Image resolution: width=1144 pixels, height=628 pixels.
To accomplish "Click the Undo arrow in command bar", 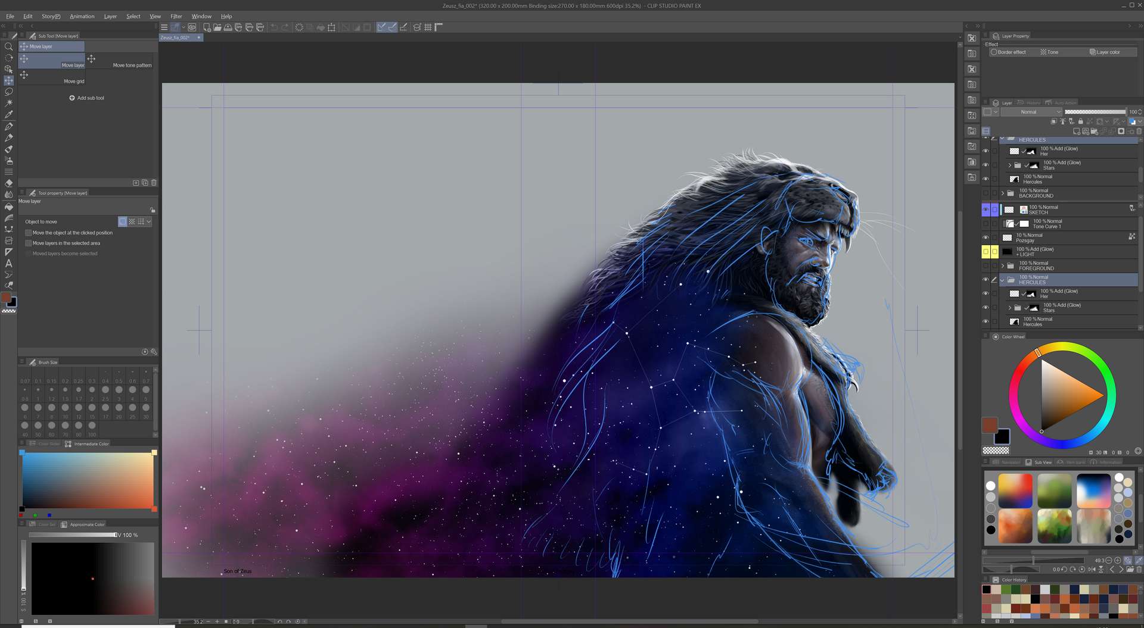I will (273, 27).
